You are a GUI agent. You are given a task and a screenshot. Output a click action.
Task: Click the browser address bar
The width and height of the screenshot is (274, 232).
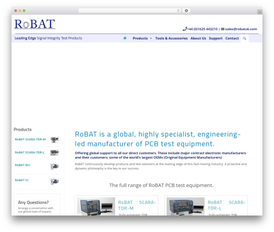point(130,11)
